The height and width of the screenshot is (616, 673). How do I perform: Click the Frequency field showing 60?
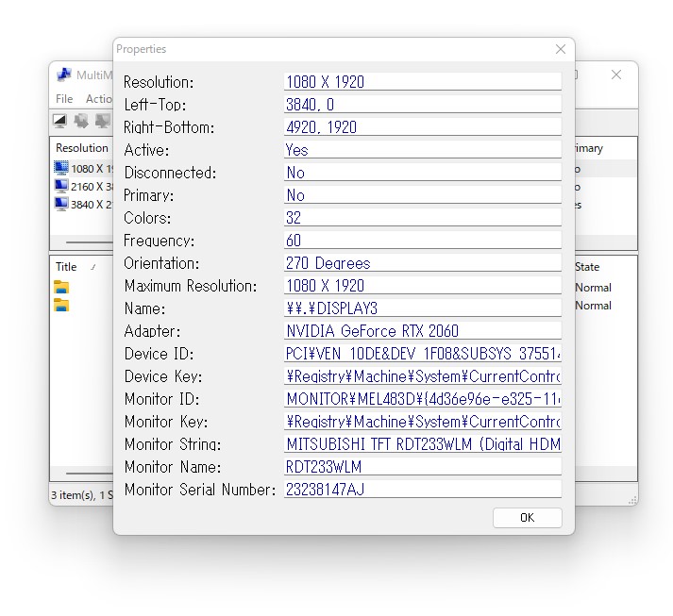422,241
